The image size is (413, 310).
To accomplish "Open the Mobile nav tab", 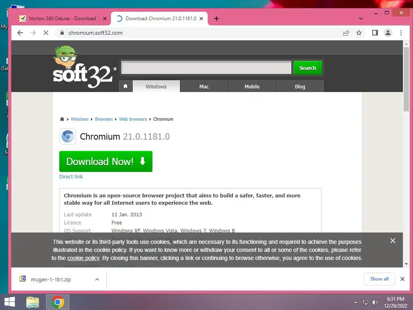I will pos(252,86).
